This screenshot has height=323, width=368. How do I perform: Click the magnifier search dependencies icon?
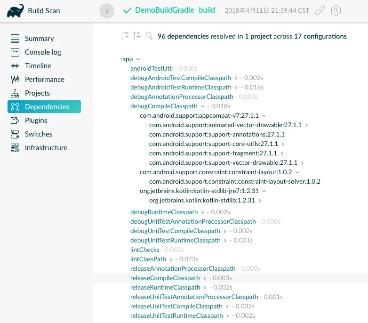pyautogui.click(x=149, y=36)
